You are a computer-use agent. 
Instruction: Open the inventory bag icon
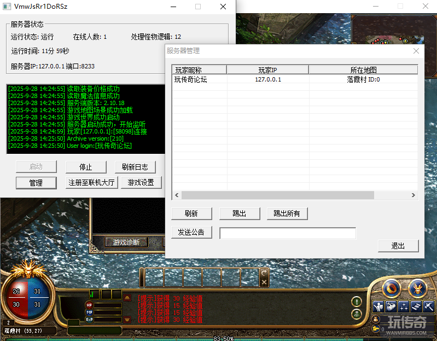click(x=391, y=307)
